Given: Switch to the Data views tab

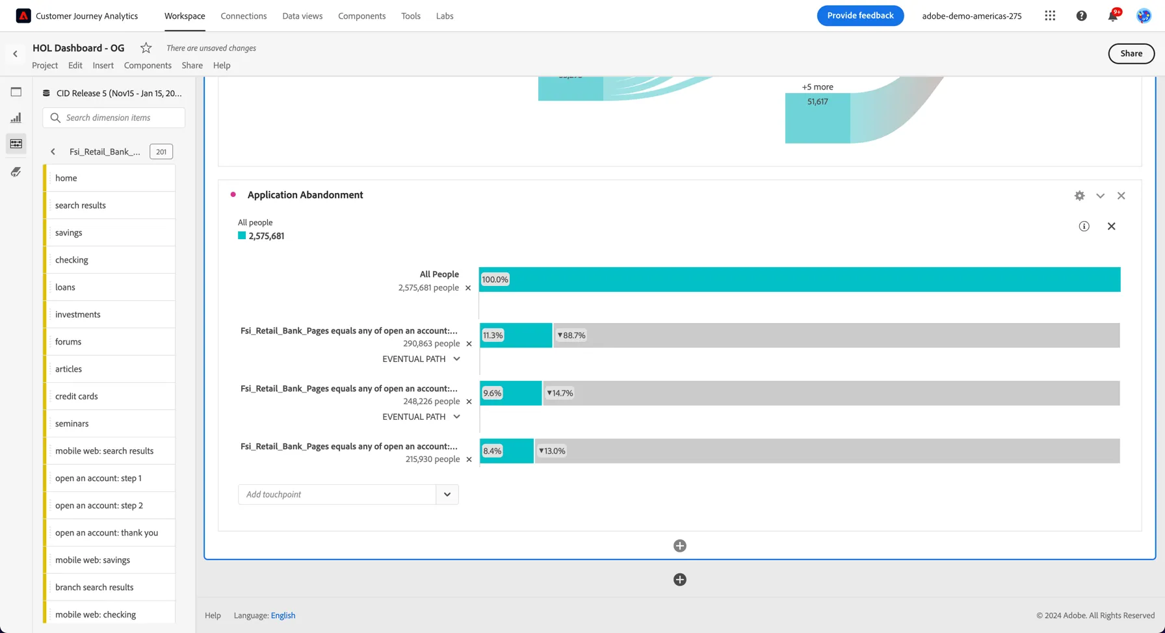Looking at the screenshot, I should pyautogui.click(x=302, y=16).
